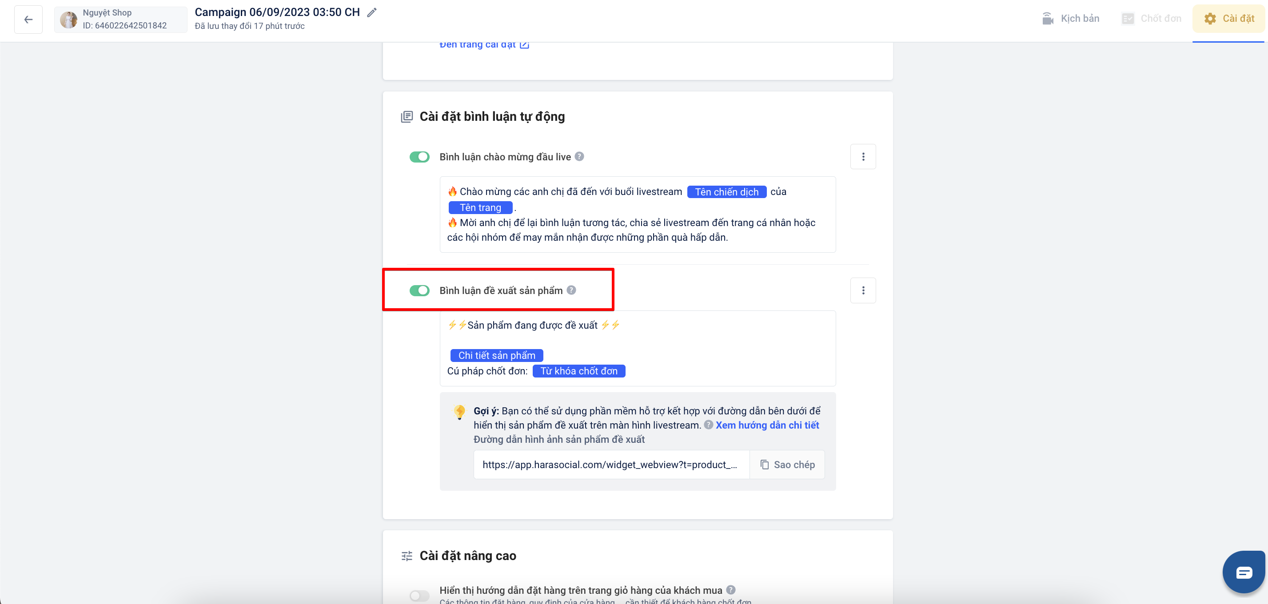Screen dimensions: 1268x604
Task: Disable welcome comment at live start
Action: coord(419,157)
